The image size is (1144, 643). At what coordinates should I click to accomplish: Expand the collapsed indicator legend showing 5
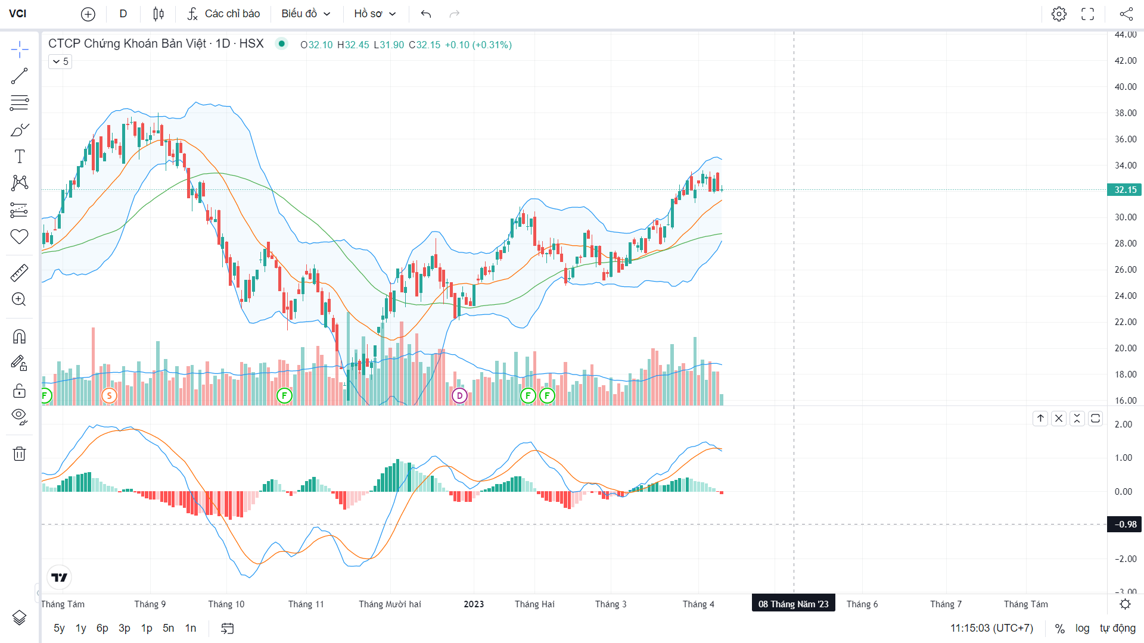pos(60,61)
